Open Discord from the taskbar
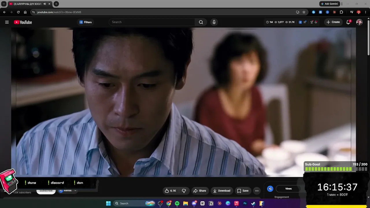 [x=194, y=203]
